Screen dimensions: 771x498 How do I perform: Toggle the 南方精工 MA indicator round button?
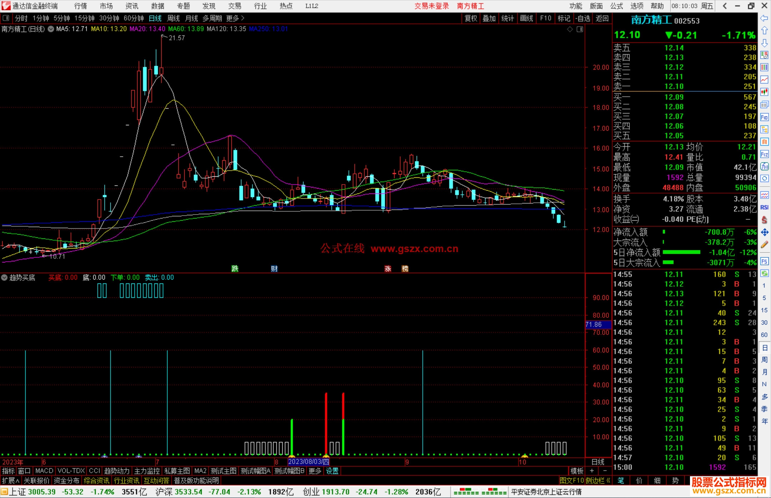[x=51, y=29]
